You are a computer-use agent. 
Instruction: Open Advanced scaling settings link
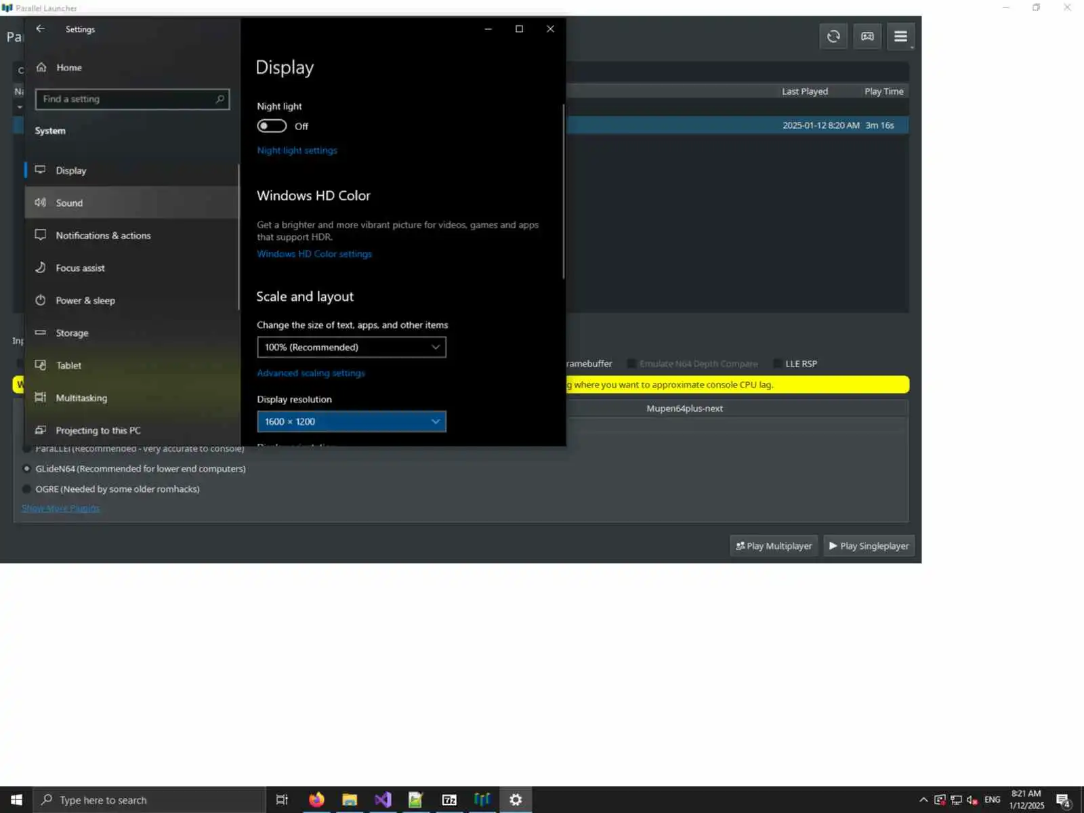311,373
